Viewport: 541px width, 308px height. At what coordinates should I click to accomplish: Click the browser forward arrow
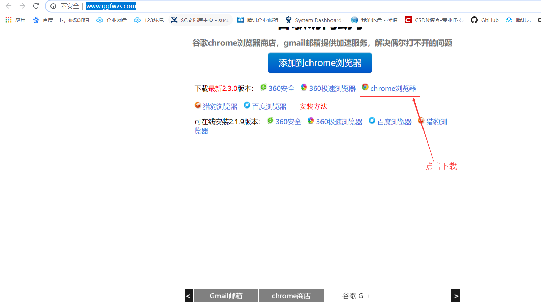[x=22, y=6]
